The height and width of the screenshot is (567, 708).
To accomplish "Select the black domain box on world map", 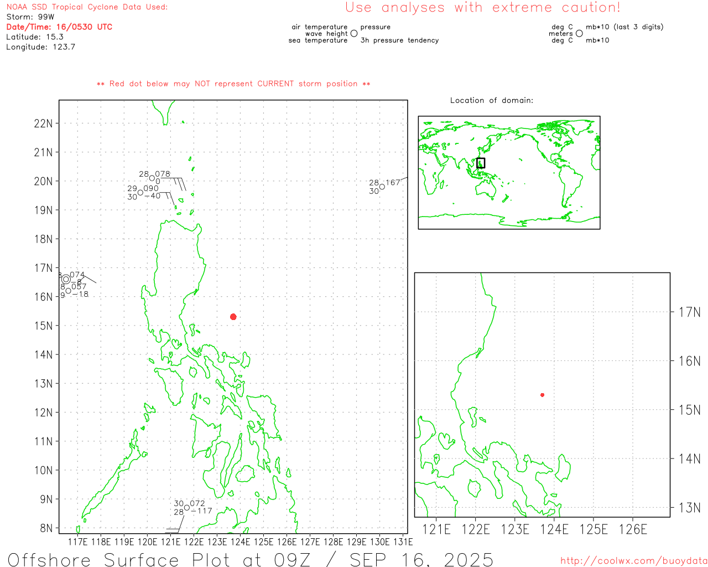I will 481,163.
